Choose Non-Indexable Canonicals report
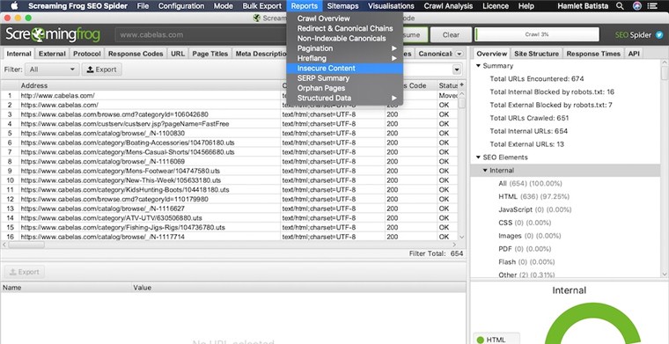Image resolution: width=669 pixels, height=344 pixels. point(345,39)
